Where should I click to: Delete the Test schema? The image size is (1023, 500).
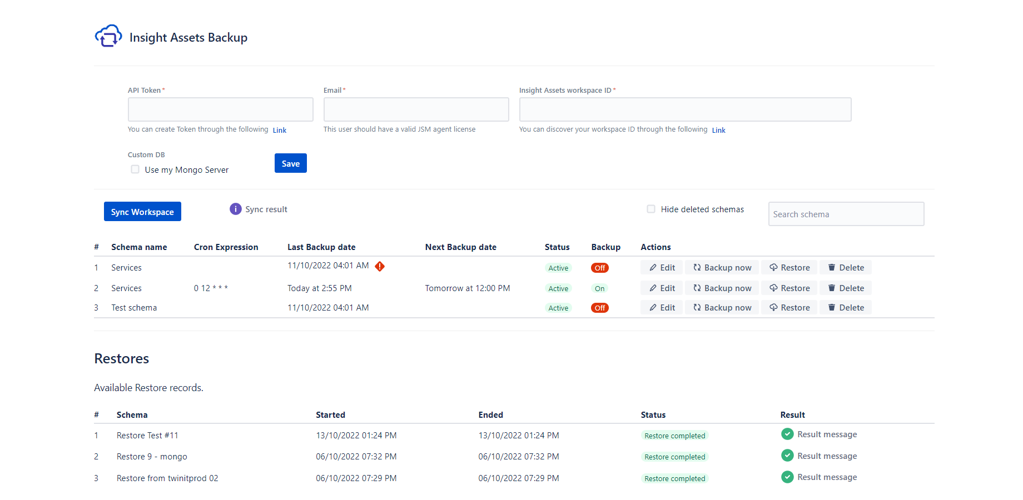coord(846,308)
